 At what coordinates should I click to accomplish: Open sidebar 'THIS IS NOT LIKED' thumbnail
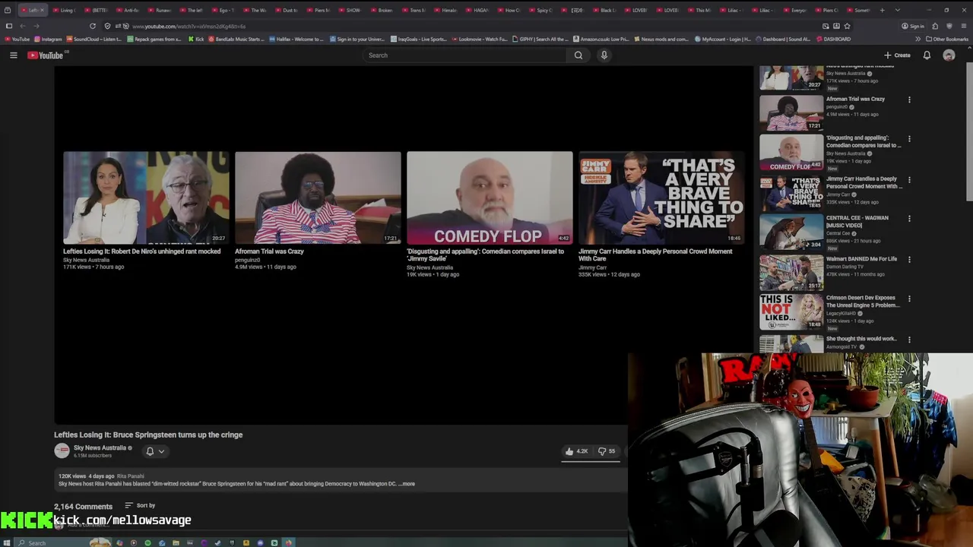[791, 312]
